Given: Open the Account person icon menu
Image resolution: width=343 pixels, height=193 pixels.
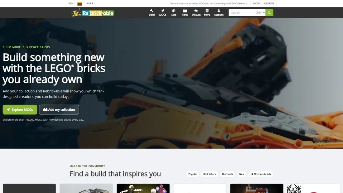Looking at the screenshot, I should pos(219,13).
